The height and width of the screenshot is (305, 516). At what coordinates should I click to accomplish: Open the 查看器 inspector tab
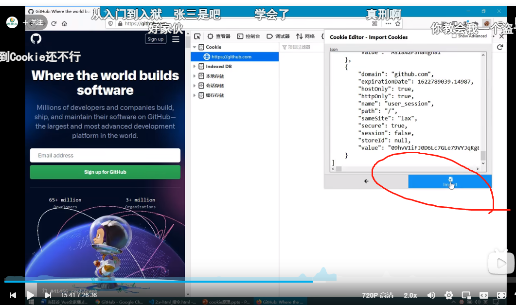pos(219,36)
